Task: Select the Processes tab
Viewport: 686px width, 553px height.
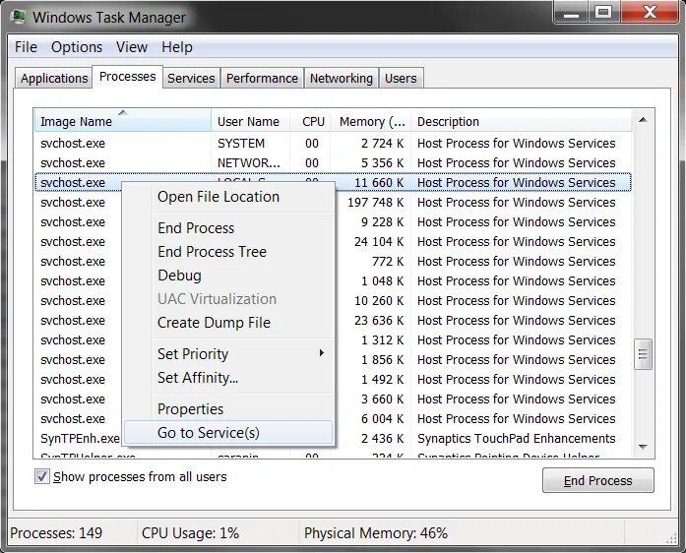Action: [x=127, y=77]
